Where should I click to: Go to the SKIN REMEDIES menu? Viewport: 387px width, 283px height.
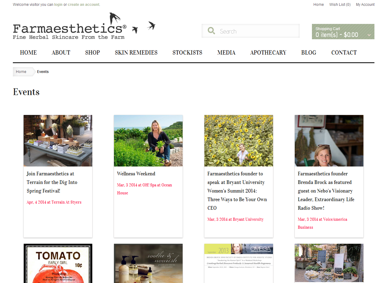pyautogui.click(x=136, y=52)
